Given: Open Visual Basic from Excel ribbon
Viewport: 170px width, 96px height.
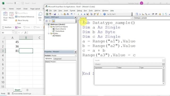Looking at the screenshot, I should coord(5,16).
